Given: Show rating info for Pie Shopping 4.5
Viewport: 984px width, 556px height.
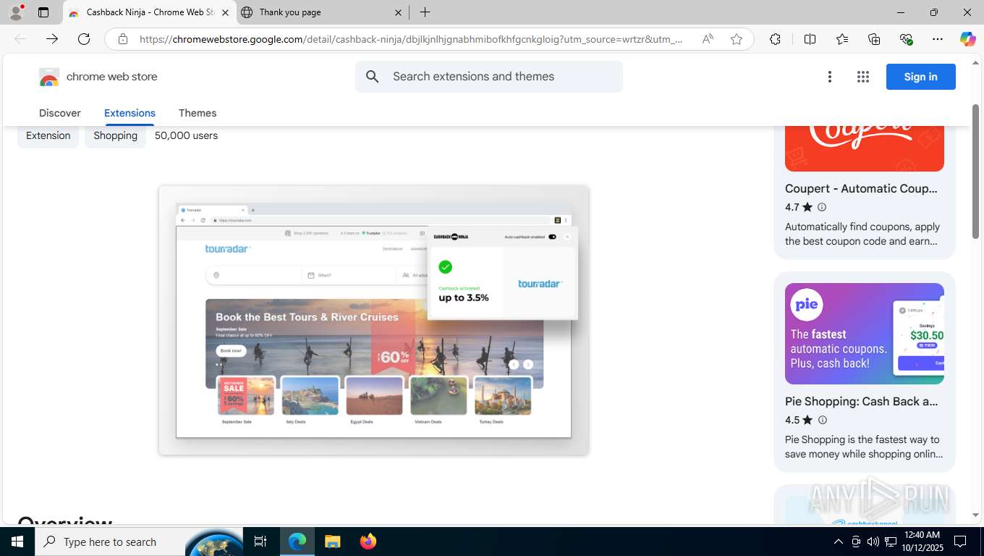Looking at the screenshot, I should [822, 420].
